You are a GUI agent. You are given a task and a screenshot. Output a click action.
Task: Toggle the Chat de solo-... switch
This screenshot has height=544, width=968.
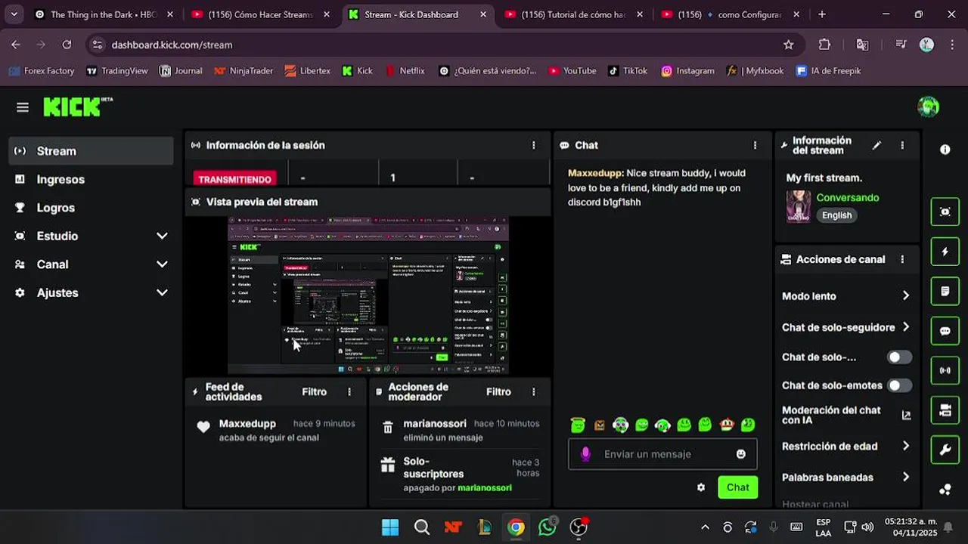[899, 357]
